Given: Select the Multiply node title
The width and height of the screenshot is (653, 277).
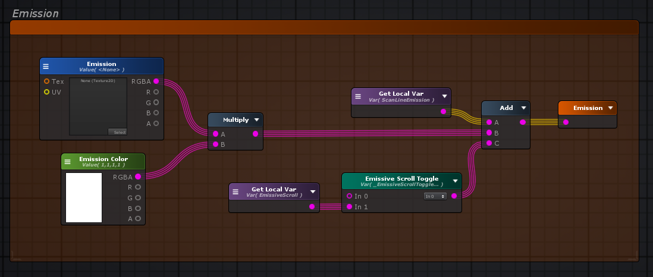Looking at the screenshot, I should [x=236, y=119].
